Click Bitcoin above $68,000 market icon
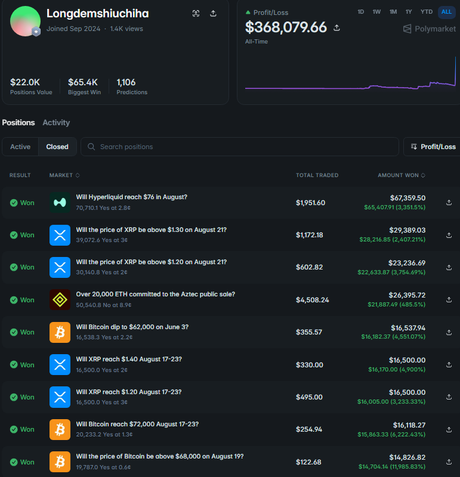Image resolution: width=460 pixels, height=477 pixels. pos(60,461)
